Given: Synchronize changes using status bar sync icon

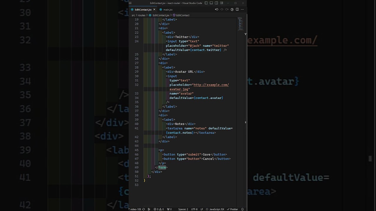Looking at the screenshot, I should click(144, 209).
